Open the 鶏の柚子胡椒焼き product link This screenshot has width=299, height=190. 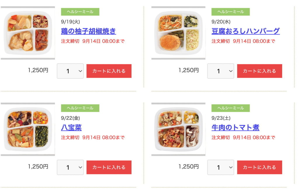[x=88, y=31]
